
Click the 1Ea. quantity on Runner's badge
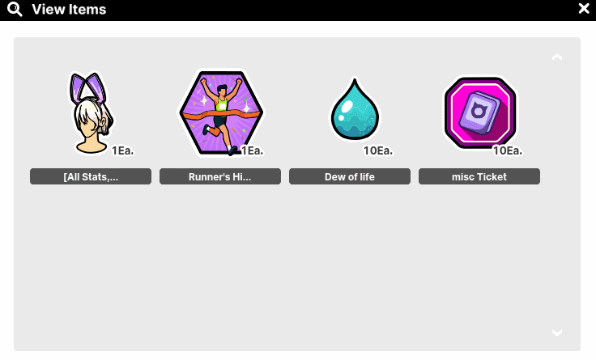click(x=252, y=150)
